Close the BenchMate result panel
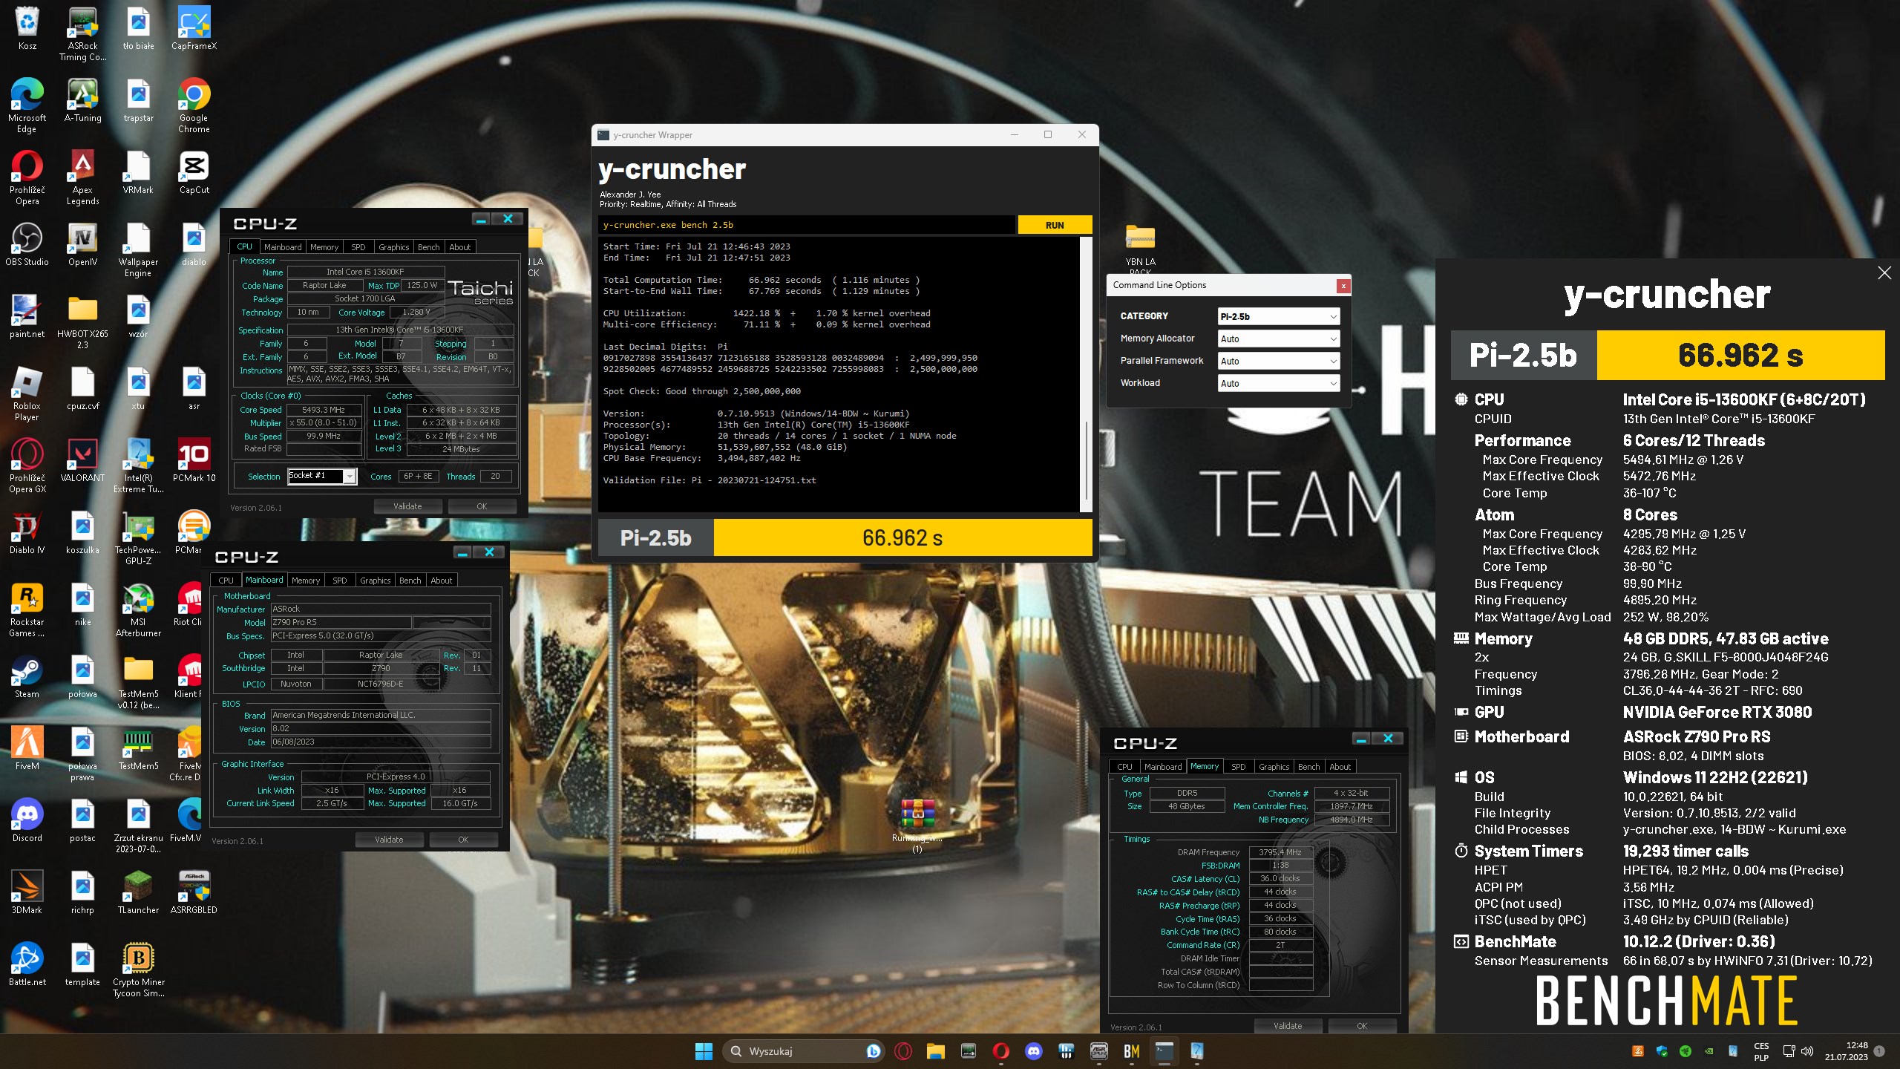 tap(1884, 273)
